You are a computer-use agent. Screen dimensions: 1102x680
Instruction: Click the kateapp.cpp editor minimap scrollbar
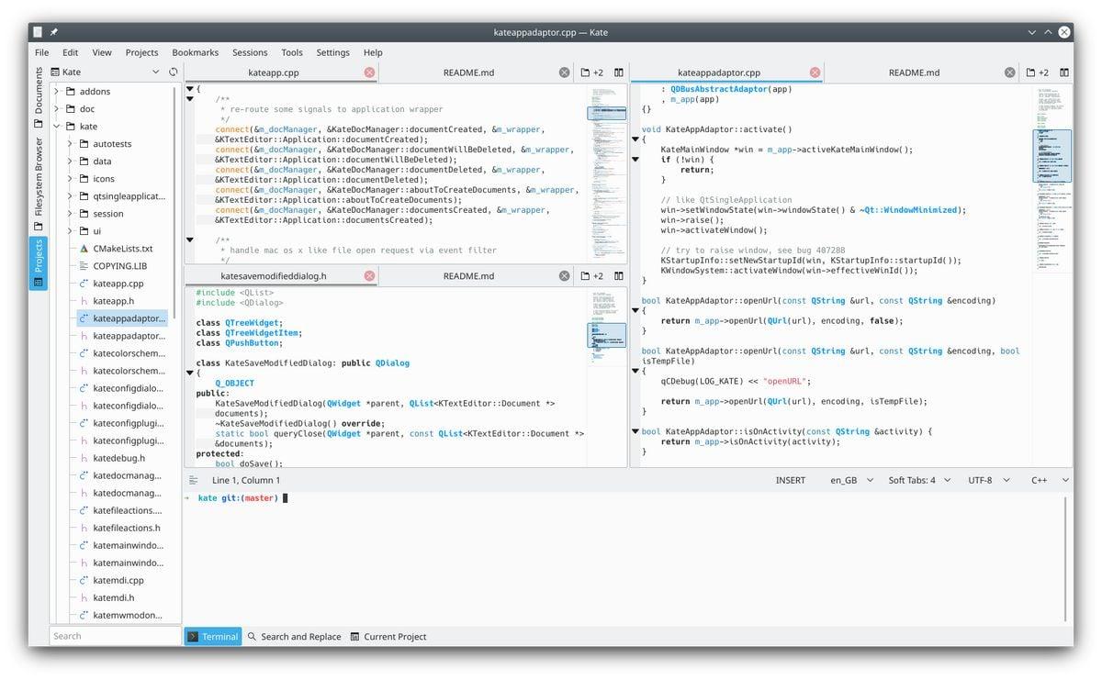click(606, 173)
